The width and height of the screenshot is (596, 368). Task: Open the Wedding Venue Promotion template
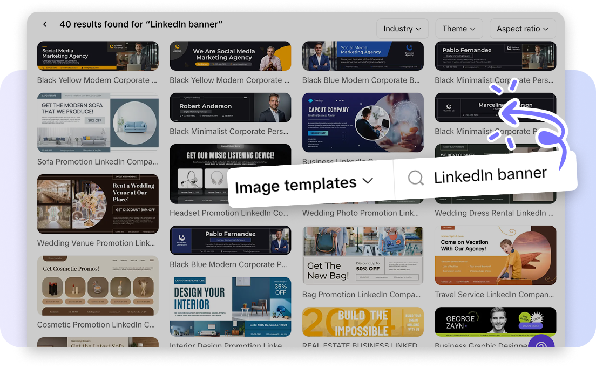[x=98, y=203]
